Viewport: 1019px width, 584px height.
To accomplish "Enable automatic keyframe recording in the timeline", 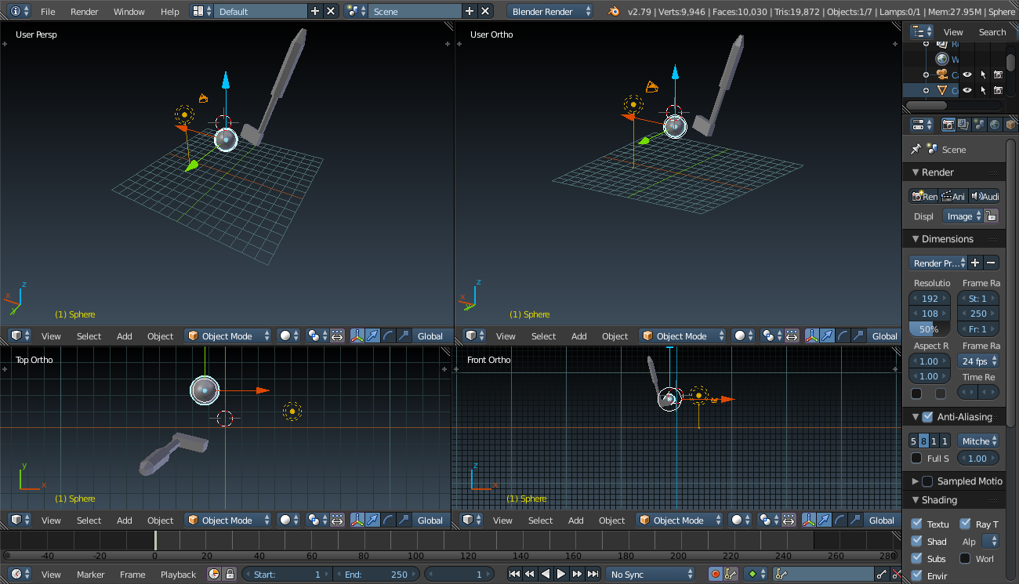I will pyautogui.click(x=715, y=574).
